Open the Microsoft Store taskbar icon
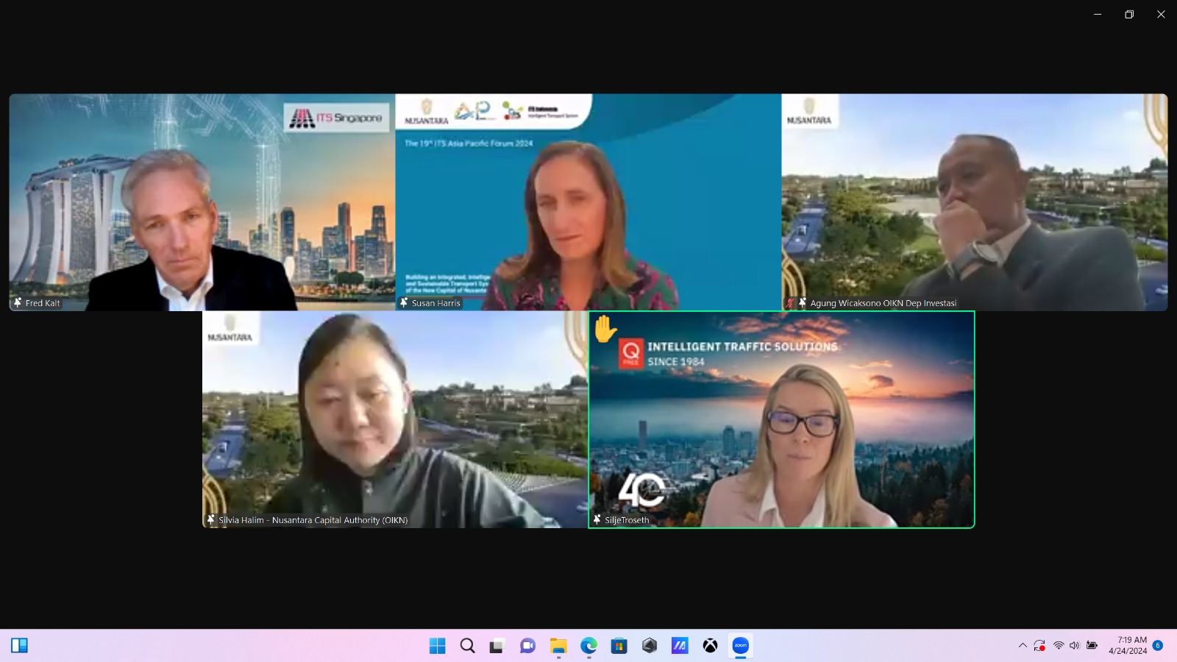The image size is (1177, 662). [619, 646]
